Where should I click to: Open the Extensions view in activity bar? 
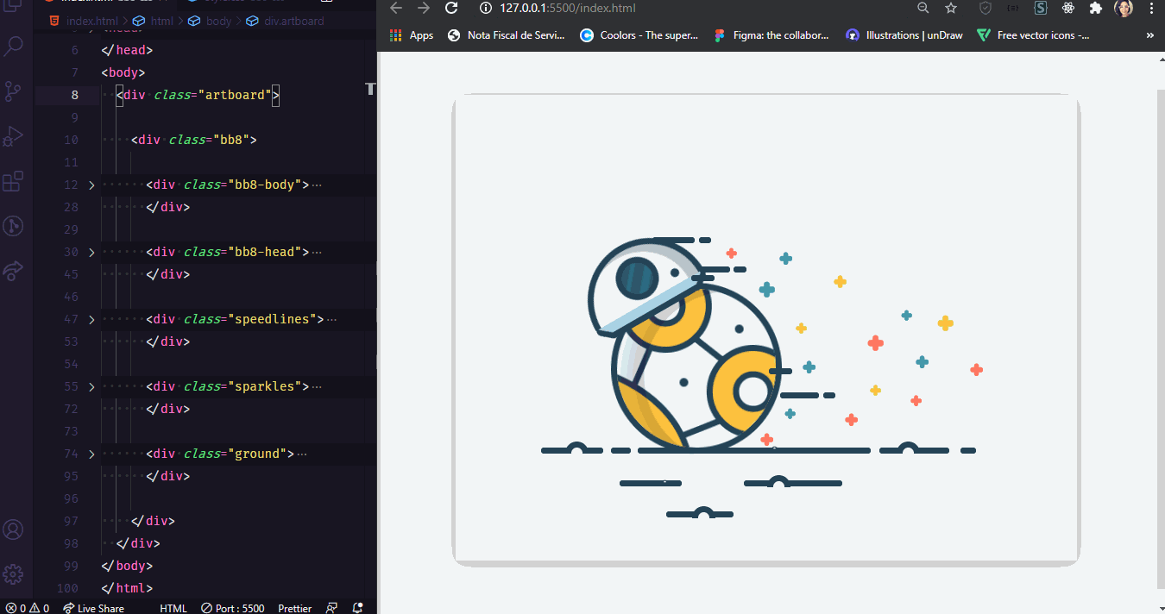(13, 181)
